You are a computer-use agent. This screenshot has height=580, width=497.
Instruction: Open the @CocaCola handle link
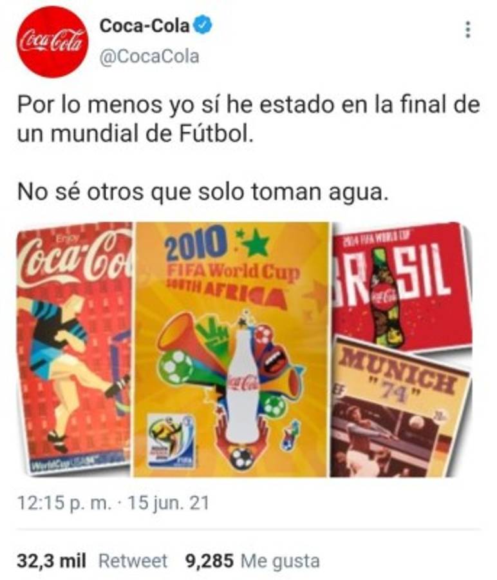[x=149, y=57]
